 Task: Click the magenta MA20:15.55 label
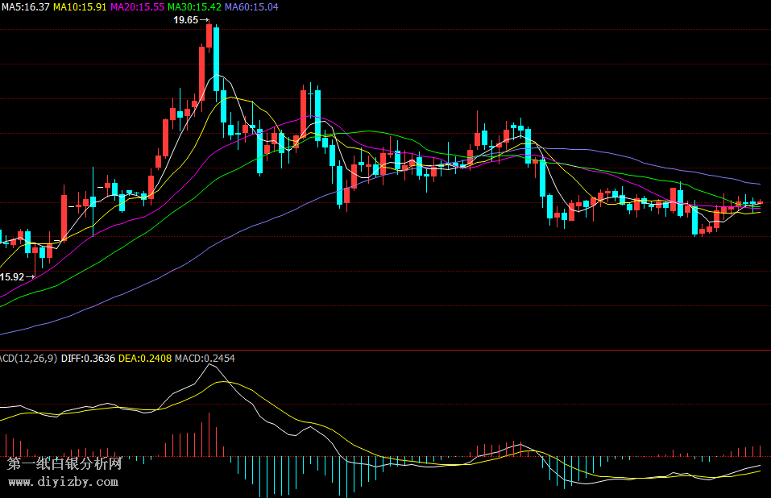pos(137,6)
